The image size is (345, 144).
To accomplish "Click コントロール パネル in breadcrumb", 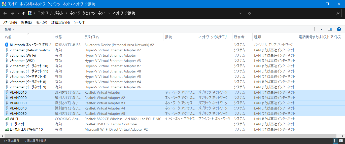I will coord(51,13).
